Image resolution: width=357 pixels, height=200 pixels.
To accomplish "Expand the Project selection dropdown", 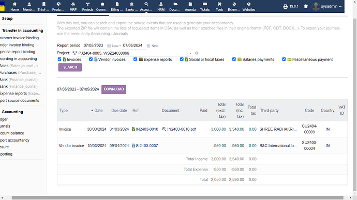I will 190,53.
